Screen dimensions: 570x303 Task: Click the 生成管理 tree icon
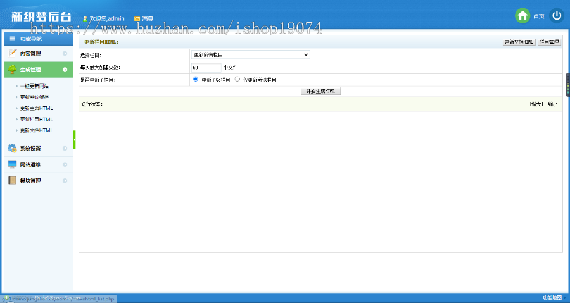12,70
